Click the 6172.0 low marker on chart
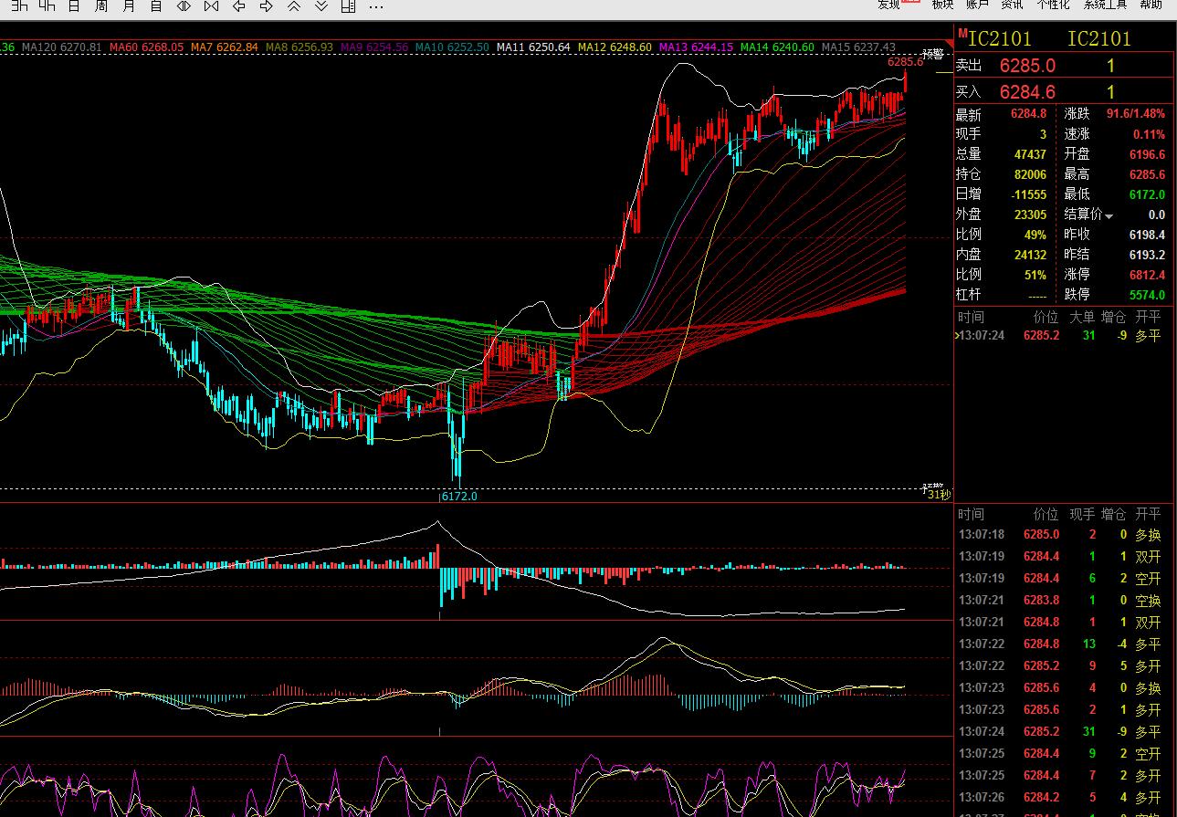The width and height of the screenshot is (1177, 817). (x=459, y=497)
